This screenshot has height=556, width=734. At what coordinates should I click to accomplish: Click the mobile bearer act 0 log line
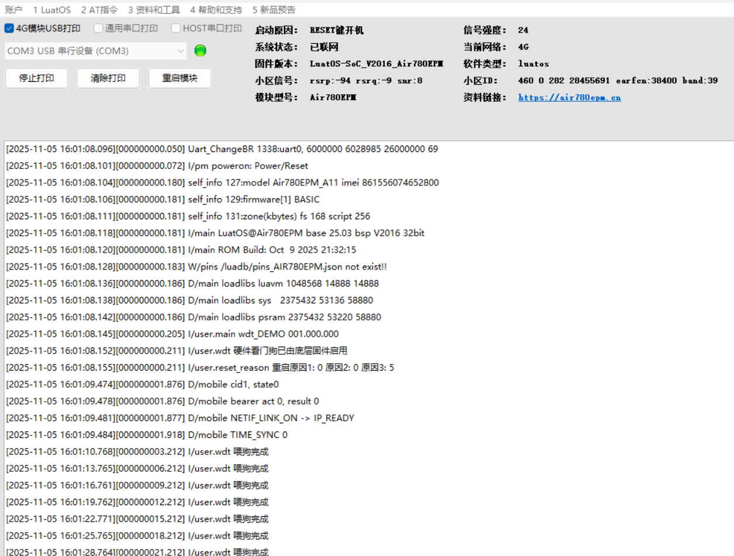tap(163, 402)
